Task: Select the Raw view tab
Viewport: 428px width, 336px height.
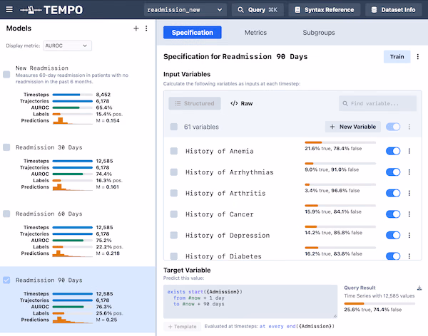Action: click(x=242, y=103)
